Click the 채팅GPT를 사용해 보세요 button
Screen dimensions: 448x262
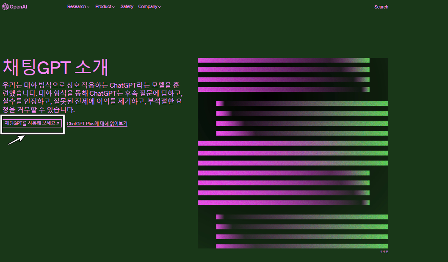point(32,124)
